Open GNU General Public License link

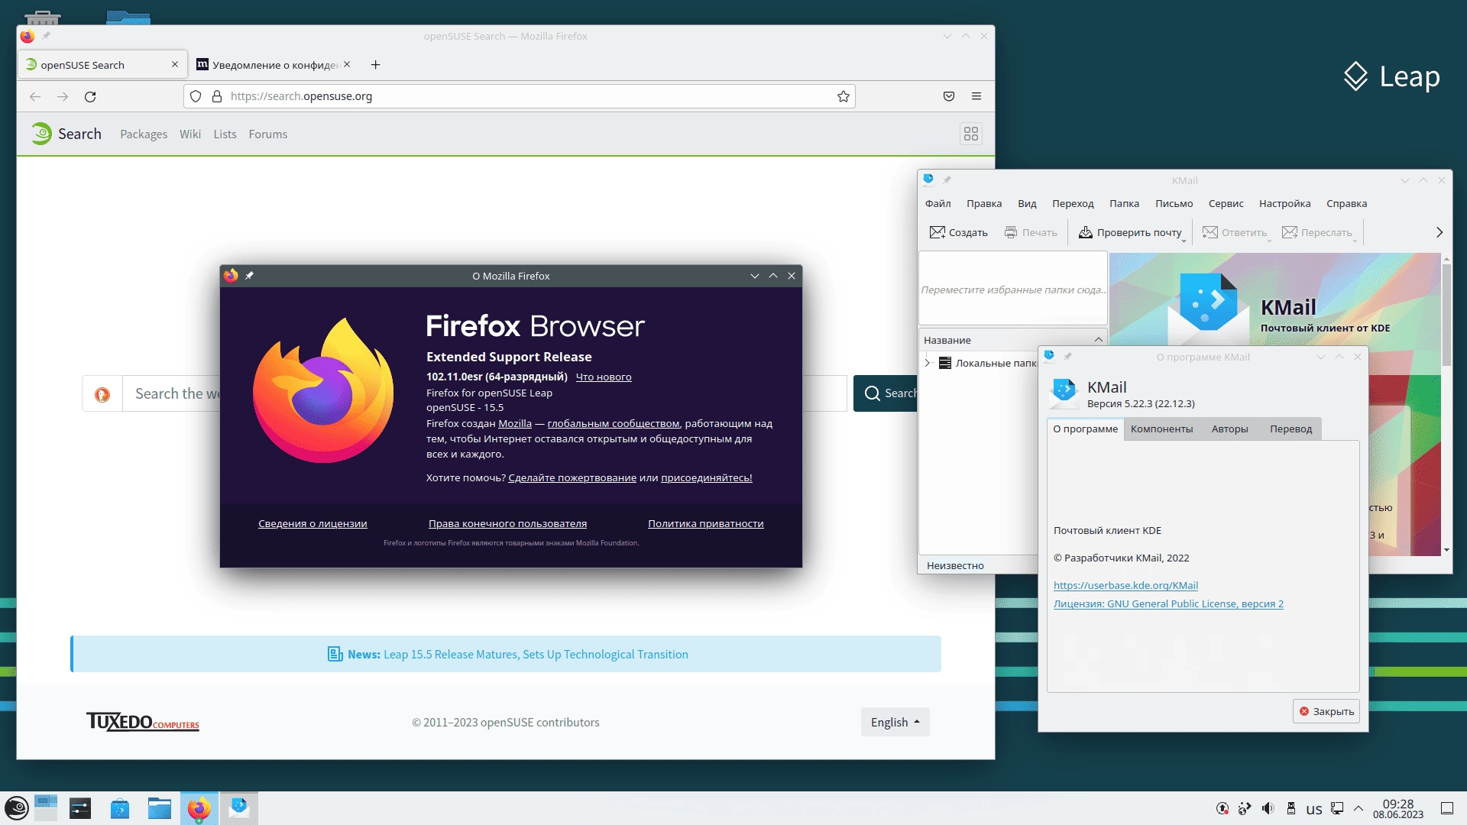tap(1168, 604)
